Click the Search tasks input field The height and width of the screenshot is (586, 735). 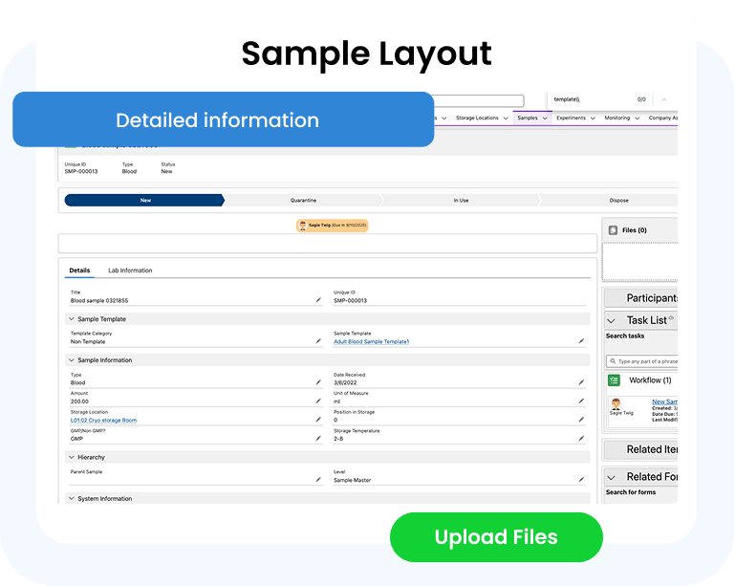pyautogui.click(x=642, y=361)
